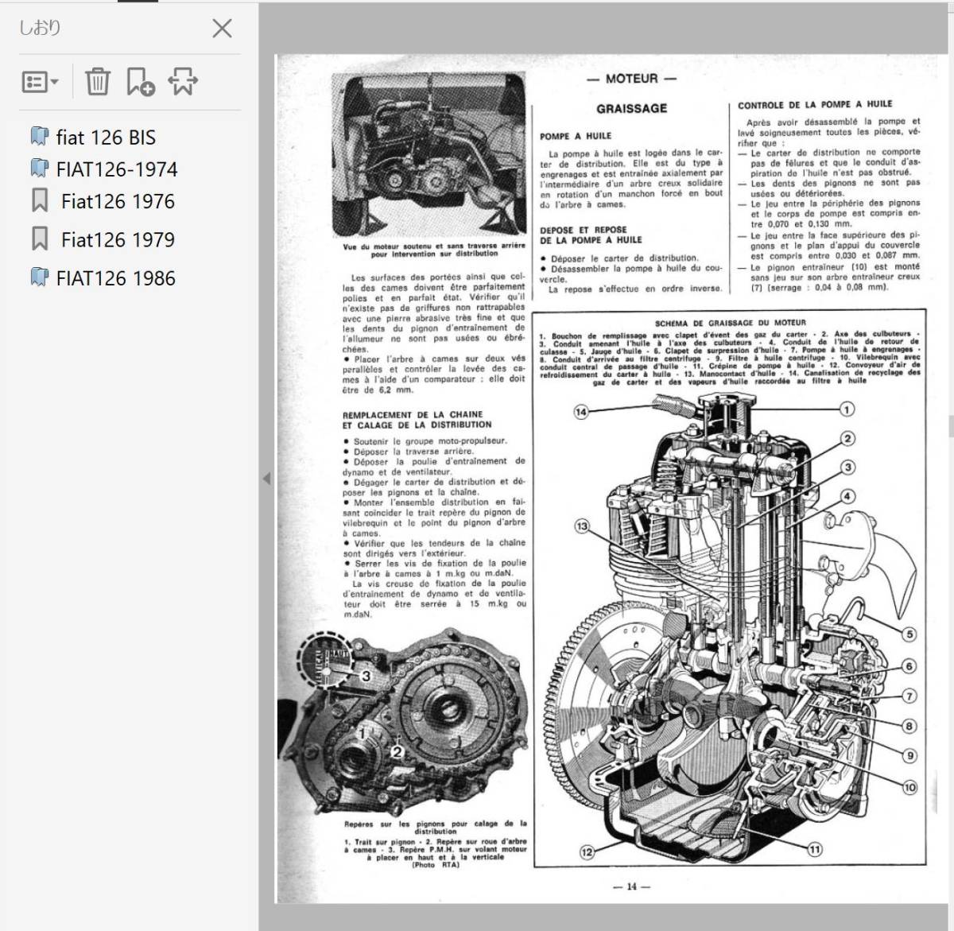Image resolution: width=954 pixels, height=931 pixels.
Task: Find the current bookmark icon
Action: (x=183, y=81)
